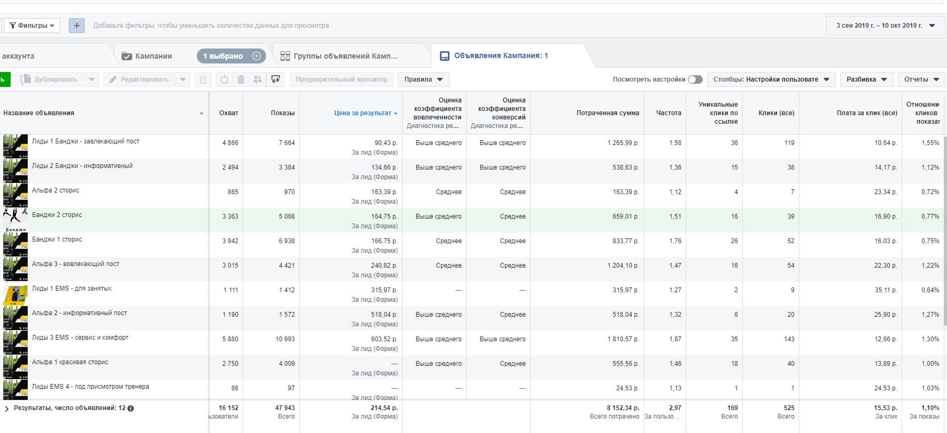Image resolution: width=947 pixels, height=433 pixels.
Task: Select ad name Лиды EMS 4 - под присмотром тренера
Action: tap(91, 387)
